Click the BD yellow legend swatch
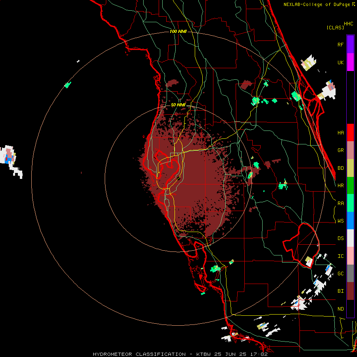Image resolution: width=357 pixels, height=357 pixels. tap(350, 168)
